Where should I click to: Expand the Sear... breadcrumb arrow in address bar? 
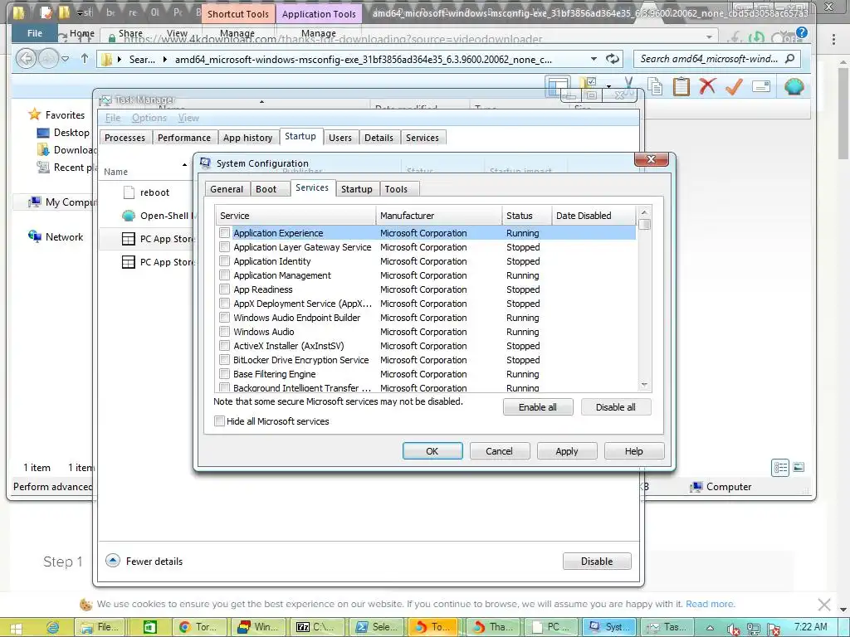(165, 59)
